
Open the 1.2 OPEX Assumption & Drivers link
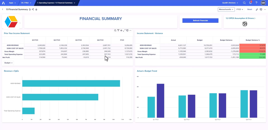240,18
